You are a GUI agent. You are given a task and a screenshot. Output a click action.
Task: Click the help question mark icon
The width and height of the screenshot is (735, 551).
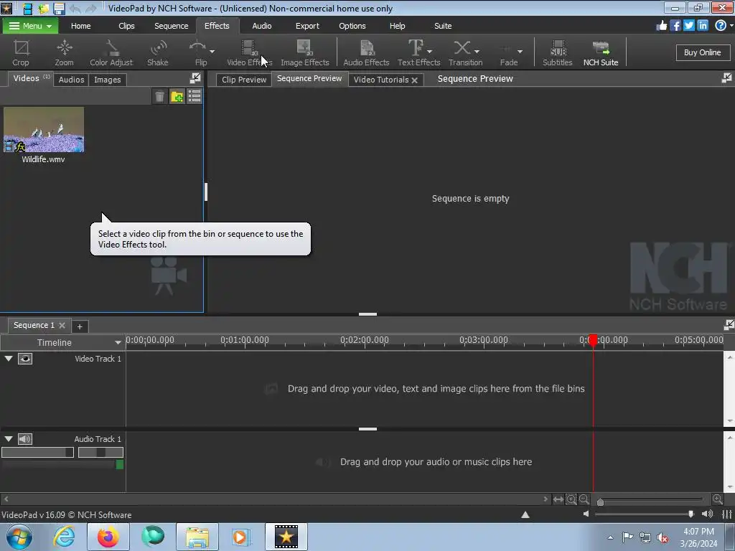point(721,26)
